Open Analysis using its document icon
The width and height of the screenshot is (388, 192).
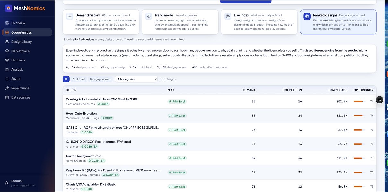pos(7,69)
